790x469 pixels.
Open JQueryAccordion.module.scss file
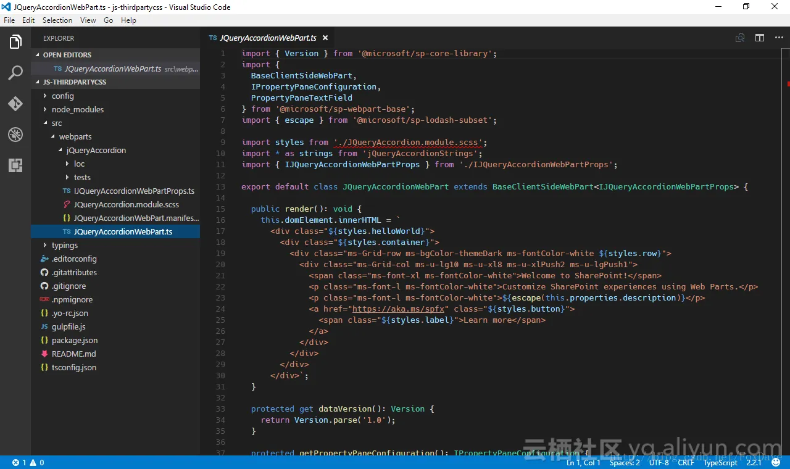[115, 204]
